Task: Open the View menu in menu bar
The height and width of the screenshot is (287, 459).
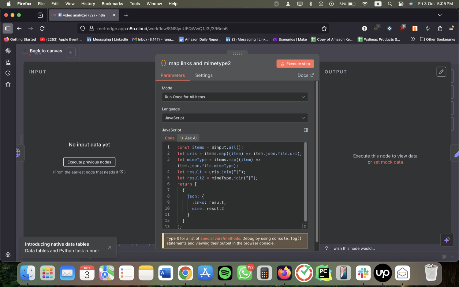Action: (70, 4)
